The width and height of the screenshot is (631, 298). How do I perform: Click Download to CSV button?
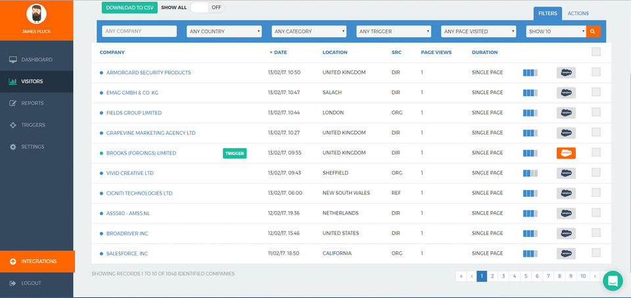(x=129, y=8)
